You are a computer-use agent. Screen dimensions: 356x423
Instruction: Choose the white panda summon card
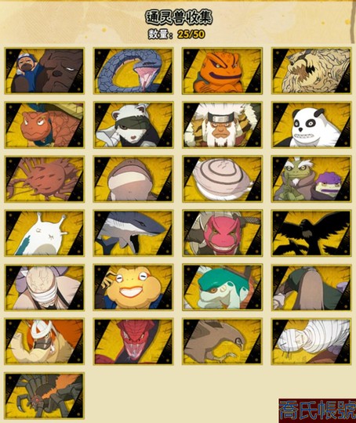tap(311, 125)
